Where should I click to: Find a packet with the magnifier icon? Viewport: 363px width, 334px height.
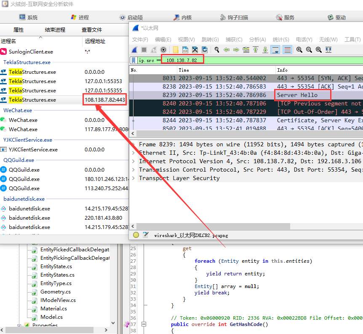click(217, 50)
